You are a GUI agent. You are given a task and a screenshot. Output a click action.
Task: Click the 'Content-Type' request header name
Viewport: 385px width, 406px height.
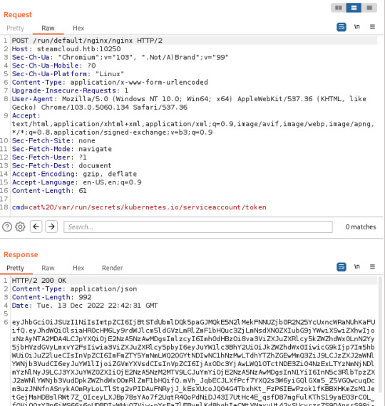click(37, 82)
